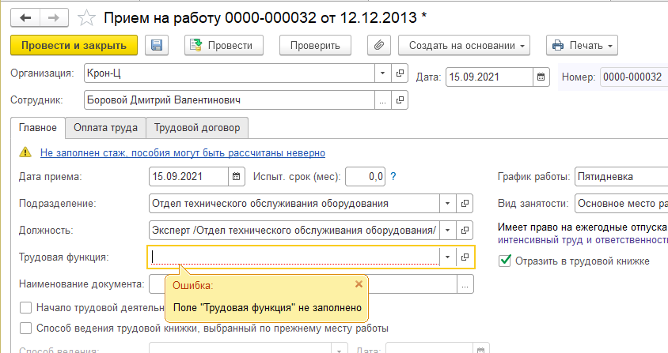
Task: Click the Вид занятости field
Action: click(621, 203)
